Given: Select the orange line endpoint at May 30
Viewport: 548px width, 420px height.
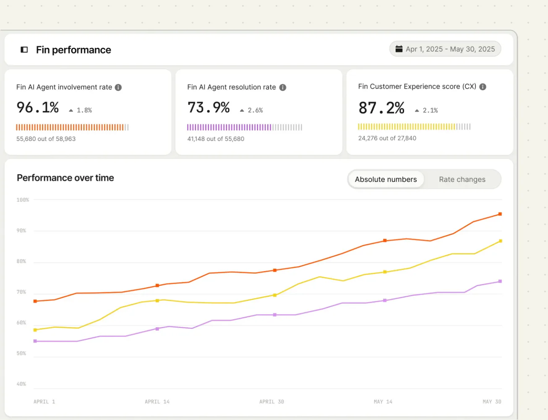Looking at the screenshot, I should click(500, 214).
